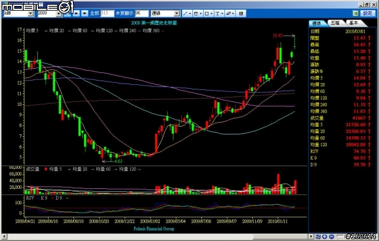This screenshot has height=241, width=379.
Task: Click the blue plus zoom-in icon
Action: pos(325,237)
